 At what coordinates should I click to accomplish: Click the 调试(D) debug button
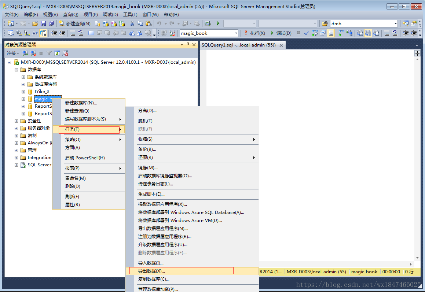click(281, 33)
